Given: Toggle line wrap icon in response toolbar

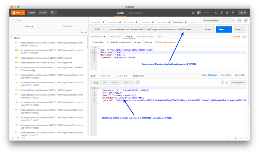Looking at the screenshot, I should pos(137,82).
